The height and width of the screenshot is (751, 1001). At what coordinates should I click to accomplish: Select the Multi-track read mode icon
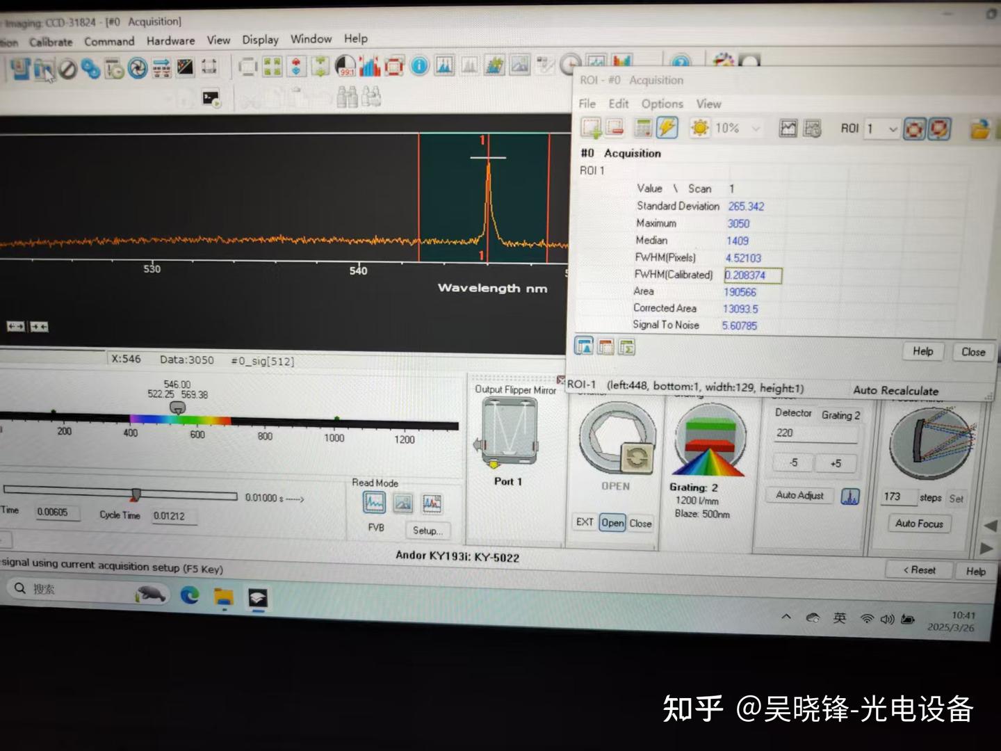432,502
